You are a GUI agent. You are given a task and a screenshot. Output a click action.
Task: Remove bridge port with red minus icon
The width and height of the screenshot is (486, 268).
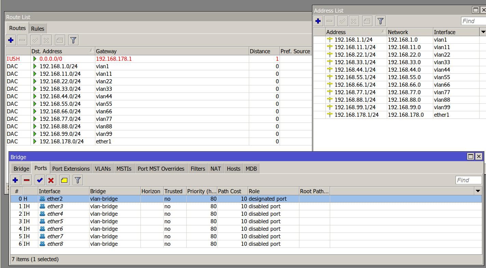27,180
